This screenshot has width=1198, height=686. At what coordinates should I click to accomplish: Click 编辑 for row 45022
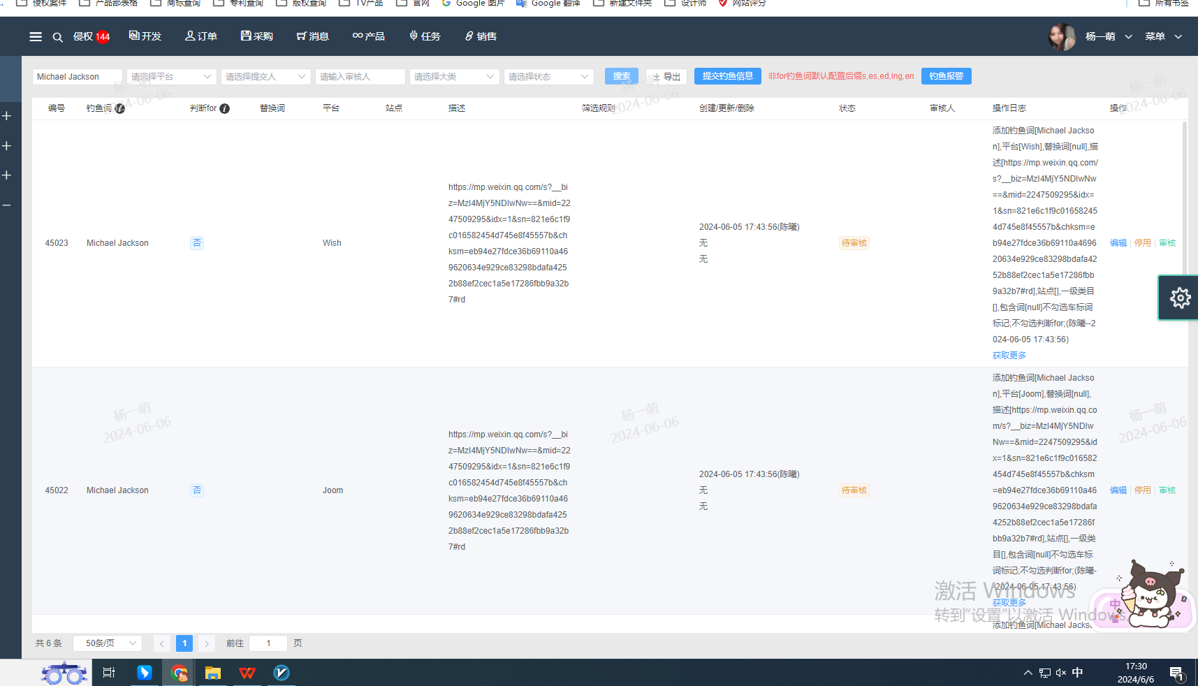click(1118, 490)
